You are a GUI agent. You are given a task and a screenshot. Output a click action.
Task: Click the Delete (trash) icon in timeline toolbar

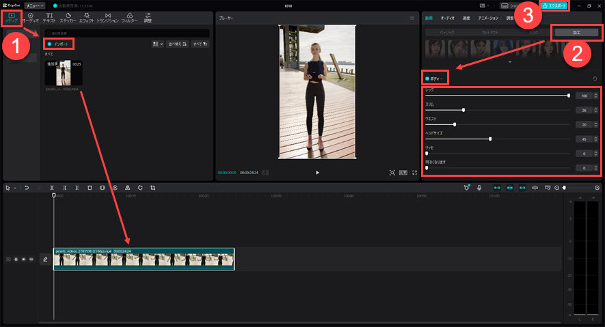(90, 188)
